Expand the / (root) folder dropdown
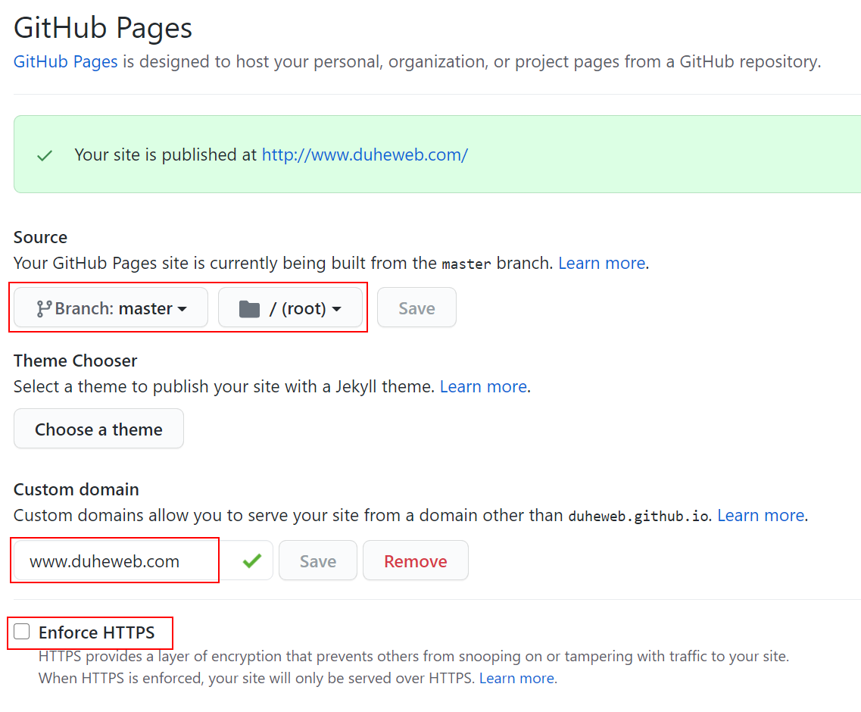Image resolution: width=861 pixels, height=712 pixels. (x=290, y=308)
